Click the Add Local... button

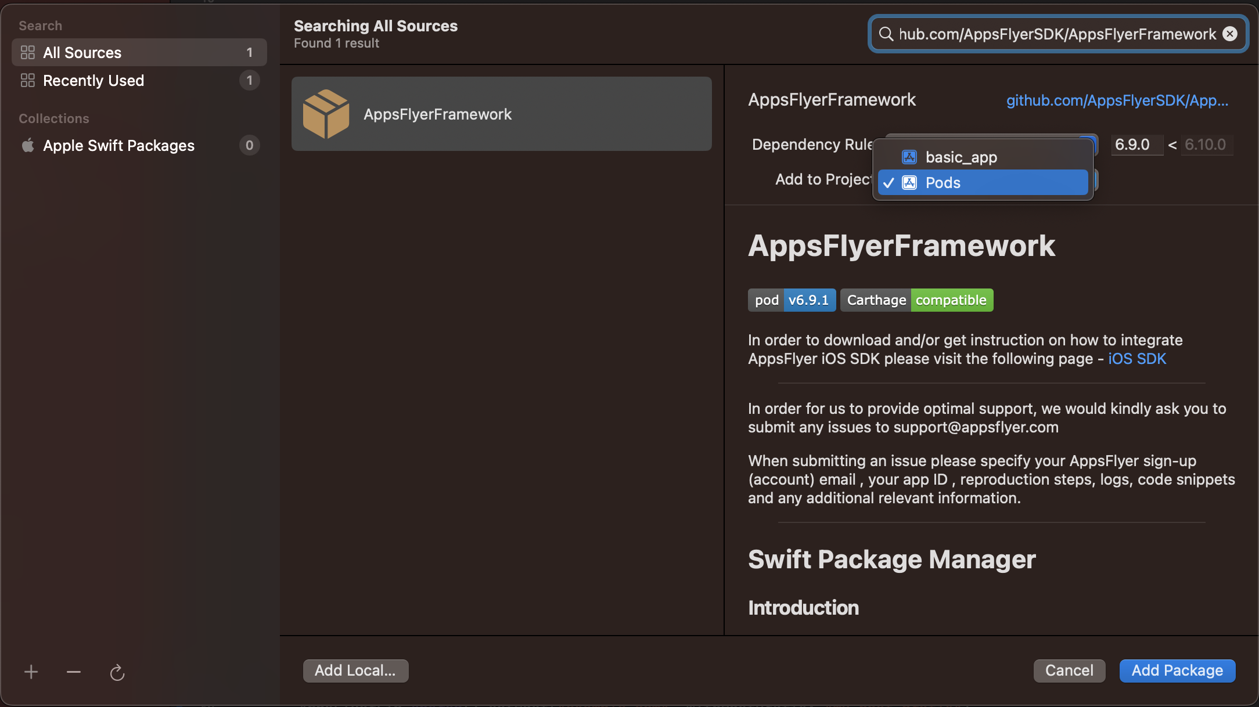pyautogui.click(x=355, y=670)
